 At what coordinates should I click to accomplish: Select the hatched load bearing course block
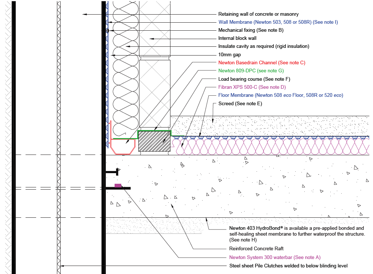pyautogui.click(x=154, y=141)
